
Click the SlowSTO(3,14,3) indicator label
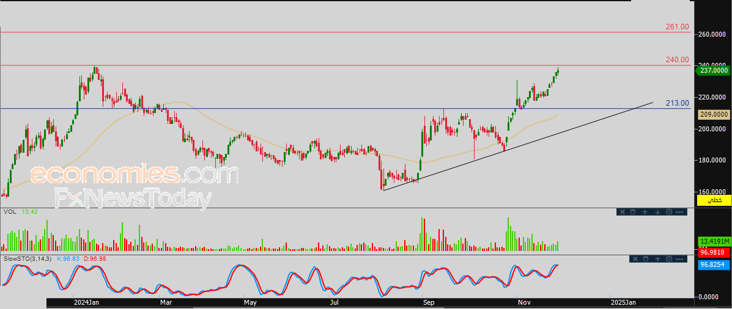click(28, 259)
